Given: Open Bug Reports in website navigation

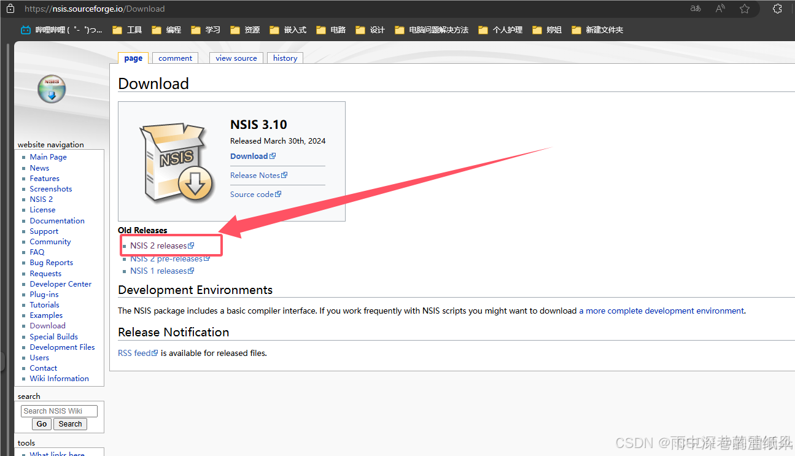Looking at the screenshot, I should tap(52, 262).
